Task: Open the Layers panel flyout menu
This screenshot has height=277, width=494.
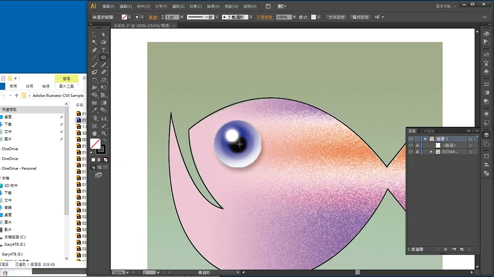Action: tap(477, 131)
